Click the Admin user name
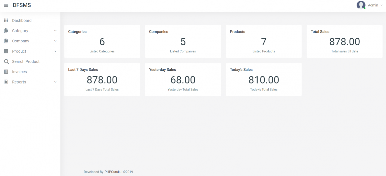 point(373,5)
